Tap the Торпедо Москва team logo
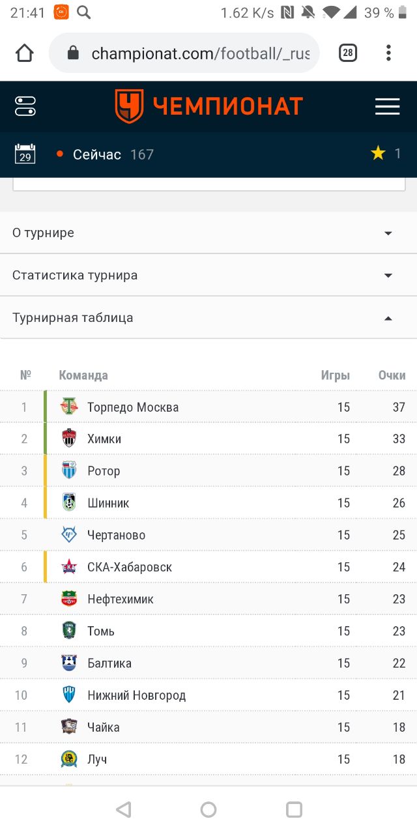This screenshot has height=834, width=417. click(69, 407)
